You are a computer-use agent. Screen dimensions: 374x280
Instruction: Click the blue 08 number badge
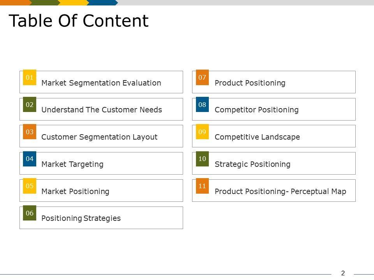coord(202,105)
